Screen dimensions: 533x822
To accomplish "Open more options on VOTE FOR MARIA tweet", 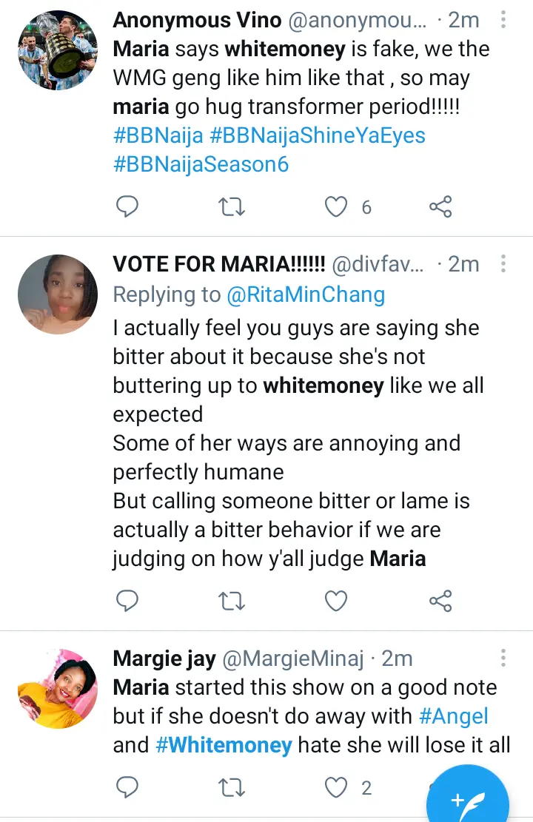I will 503,264.
